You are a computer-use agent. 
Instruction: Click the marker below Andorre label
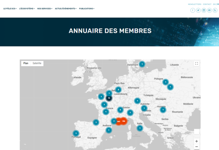(x=109, y=130)
